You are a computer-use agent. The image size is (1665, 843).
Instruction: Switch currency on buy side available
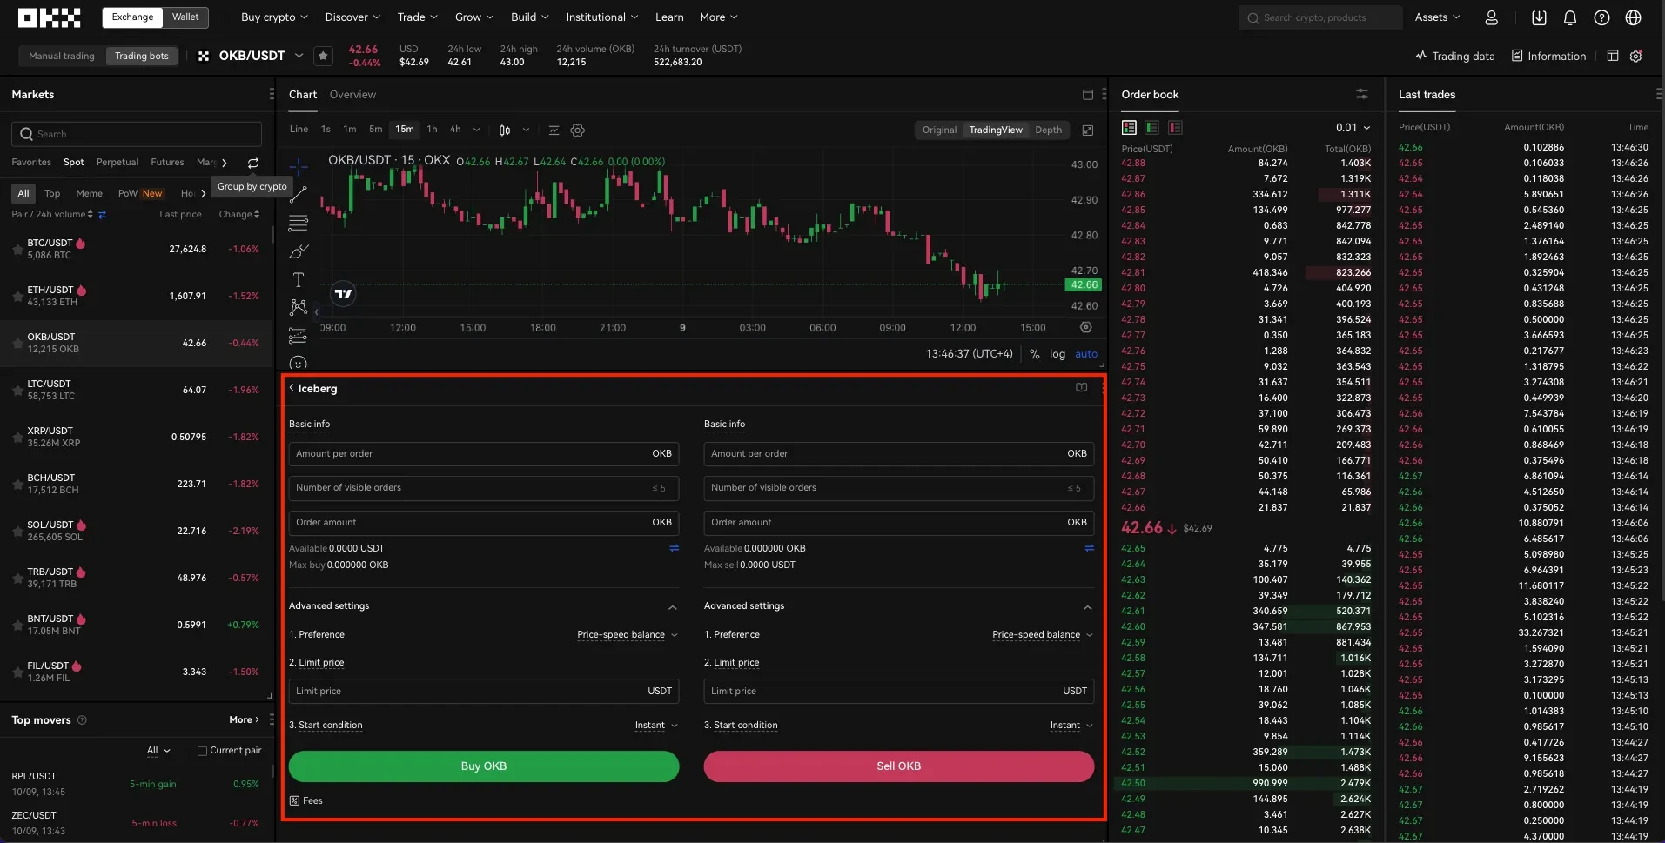point(674,548)
